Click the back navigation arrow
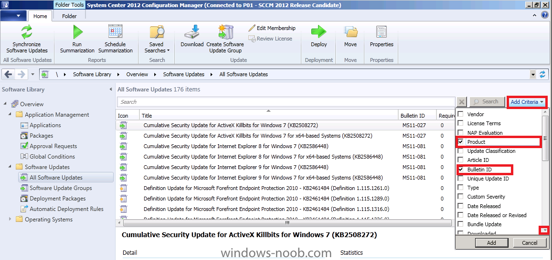 click(9, 74)
